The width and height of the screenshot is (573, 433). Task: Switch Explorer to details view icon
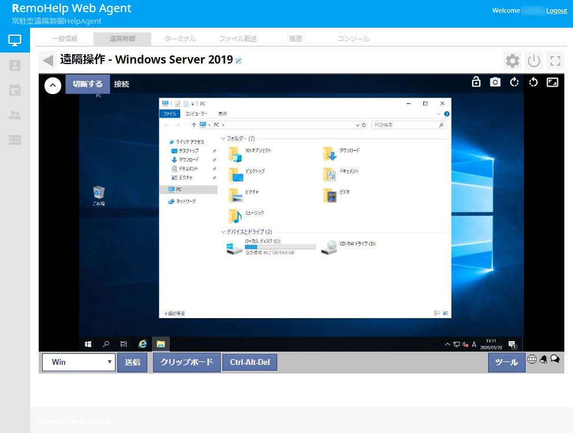point(437,313)
